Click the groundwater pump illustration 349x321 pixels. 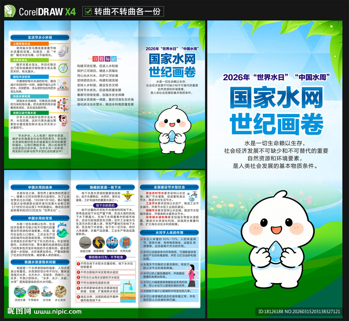click(x=128, y=291)
